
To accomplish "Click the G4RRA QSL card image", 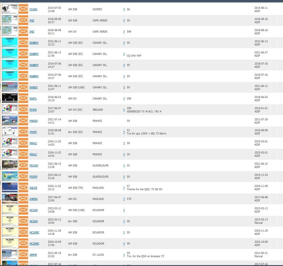I will pyautogui.click(x=10, y=199).
